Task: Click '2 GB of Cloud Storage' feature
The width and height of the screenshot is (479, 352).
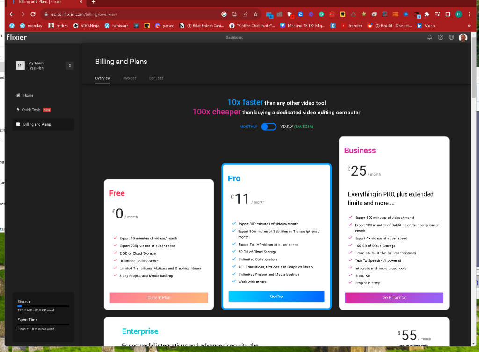Action: coord(138,253)
